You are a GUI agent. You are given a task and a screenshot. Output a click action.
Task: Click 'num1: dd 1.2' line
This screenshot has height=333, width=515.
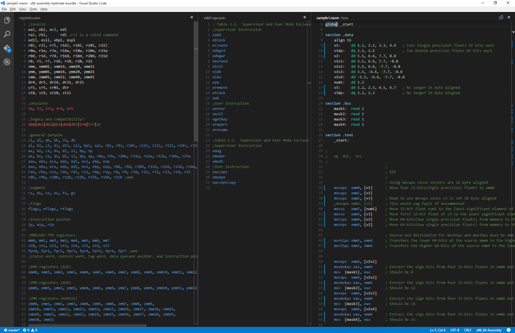click(x=349, y=82)
